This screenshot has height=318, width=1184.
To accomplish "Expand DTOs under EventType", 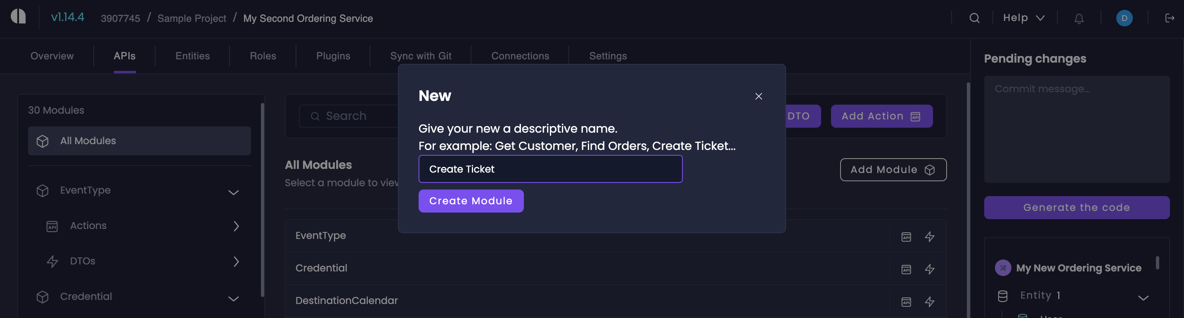I will tap(236, 261).
